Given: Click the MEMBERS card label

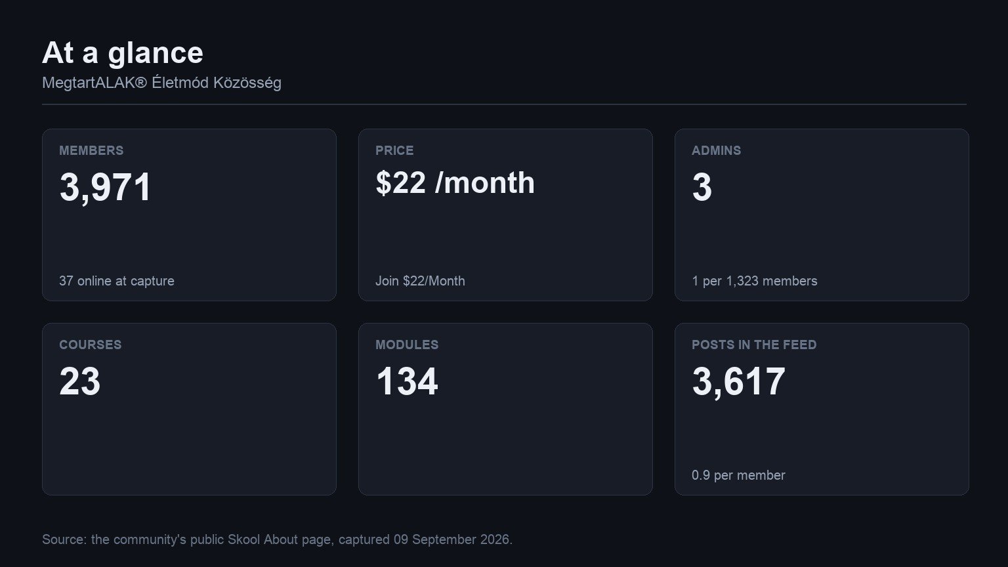Looking at the screenshot, I should point(91,150).
